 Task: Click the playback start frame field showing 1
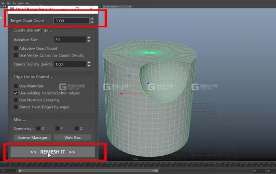[x=9, y=171]
